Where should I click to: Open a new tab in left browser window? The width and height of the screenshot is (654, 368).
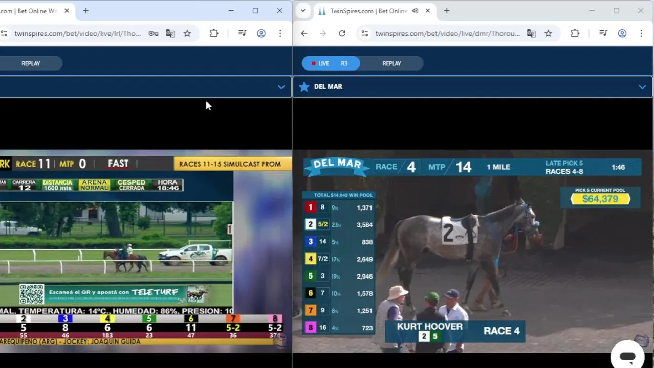click(85, 11)
